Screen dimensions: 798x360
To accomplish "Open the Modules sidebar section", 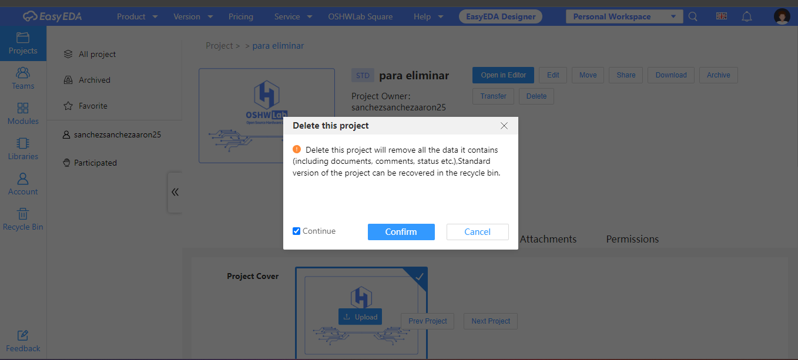I will click(x=23, y=114).
